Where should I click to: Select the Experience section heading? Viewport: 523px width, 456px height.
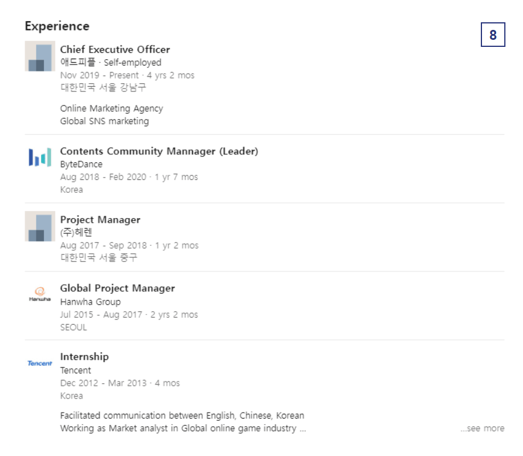(57, 26)
